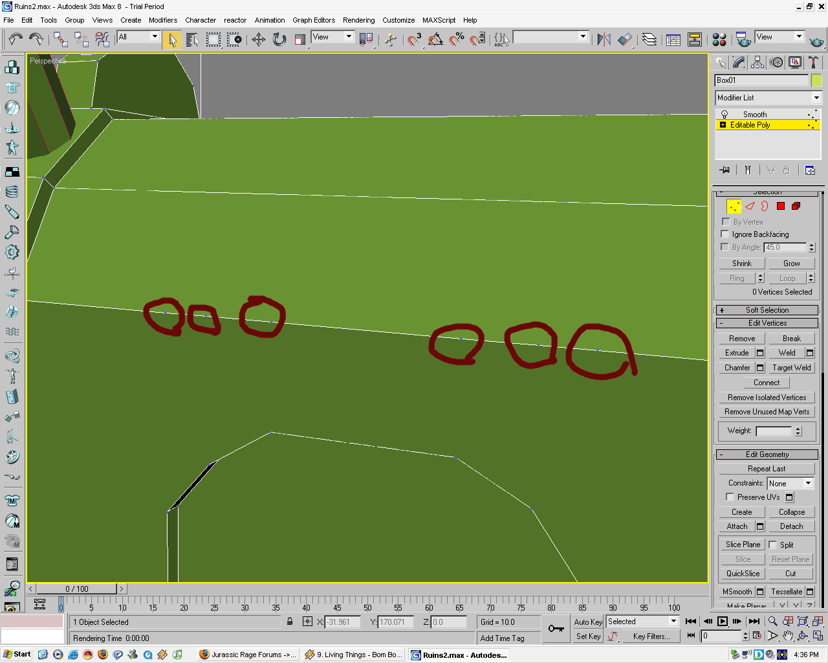Open the key filter Selected dropdown
The image size is (828, 663).
642,622
